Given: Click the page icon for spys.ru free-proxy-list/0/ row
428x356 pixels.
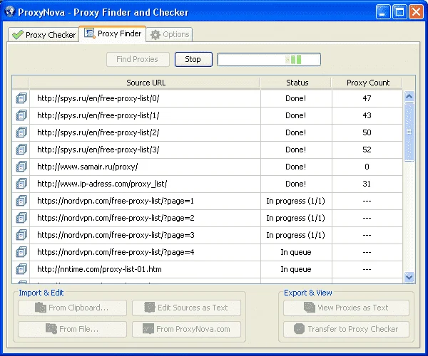Looking at the screenshot, I should click(21, 98).
